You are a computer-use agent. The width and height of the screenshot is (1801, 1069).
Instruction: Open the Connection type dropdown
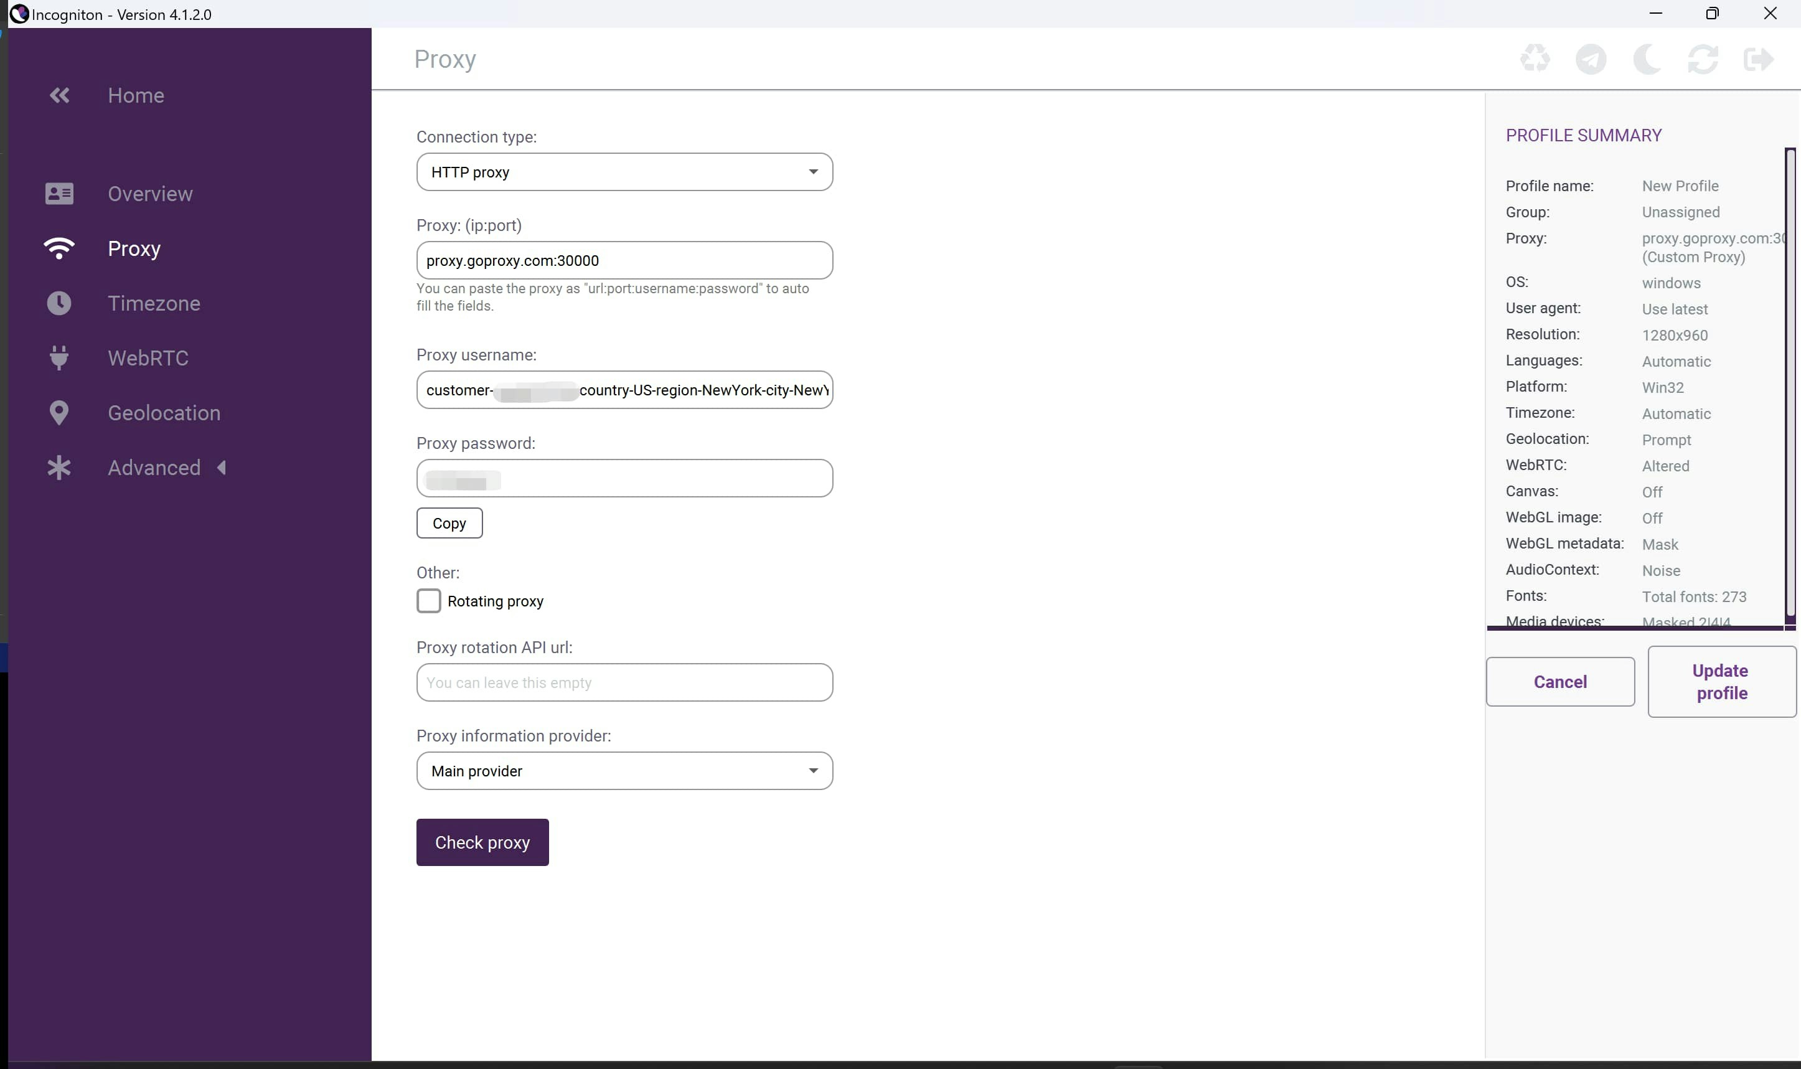[624, 172]
